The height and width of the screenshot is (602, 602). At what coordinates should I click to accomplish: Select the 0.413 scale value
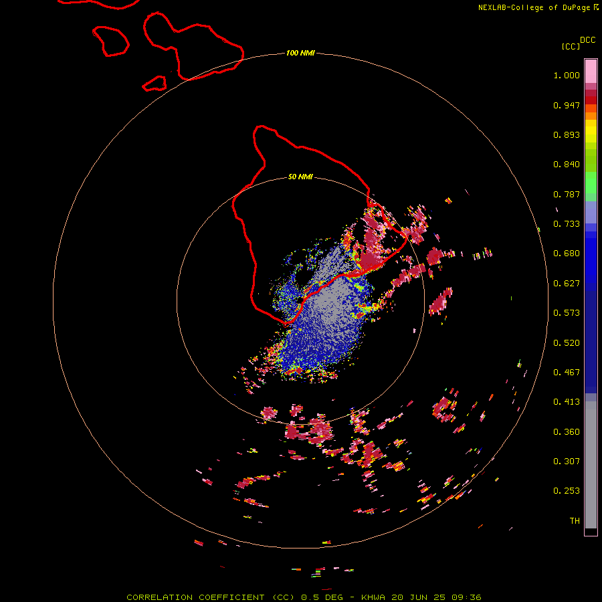pos(567,402)
